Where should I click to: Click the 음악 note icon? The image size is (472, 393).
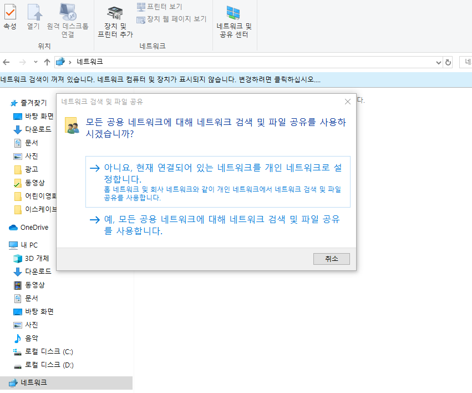18,338
